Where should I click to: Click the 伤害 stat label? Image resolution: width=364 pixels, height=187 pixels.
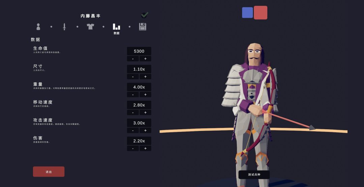(38, 138)
